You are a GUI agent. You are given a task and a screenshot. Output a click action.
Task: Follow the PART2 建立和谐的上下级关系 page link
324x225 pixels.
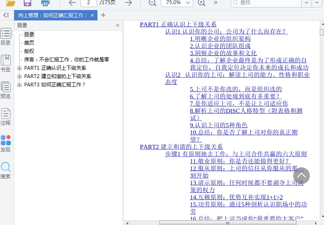coord(181,147)
